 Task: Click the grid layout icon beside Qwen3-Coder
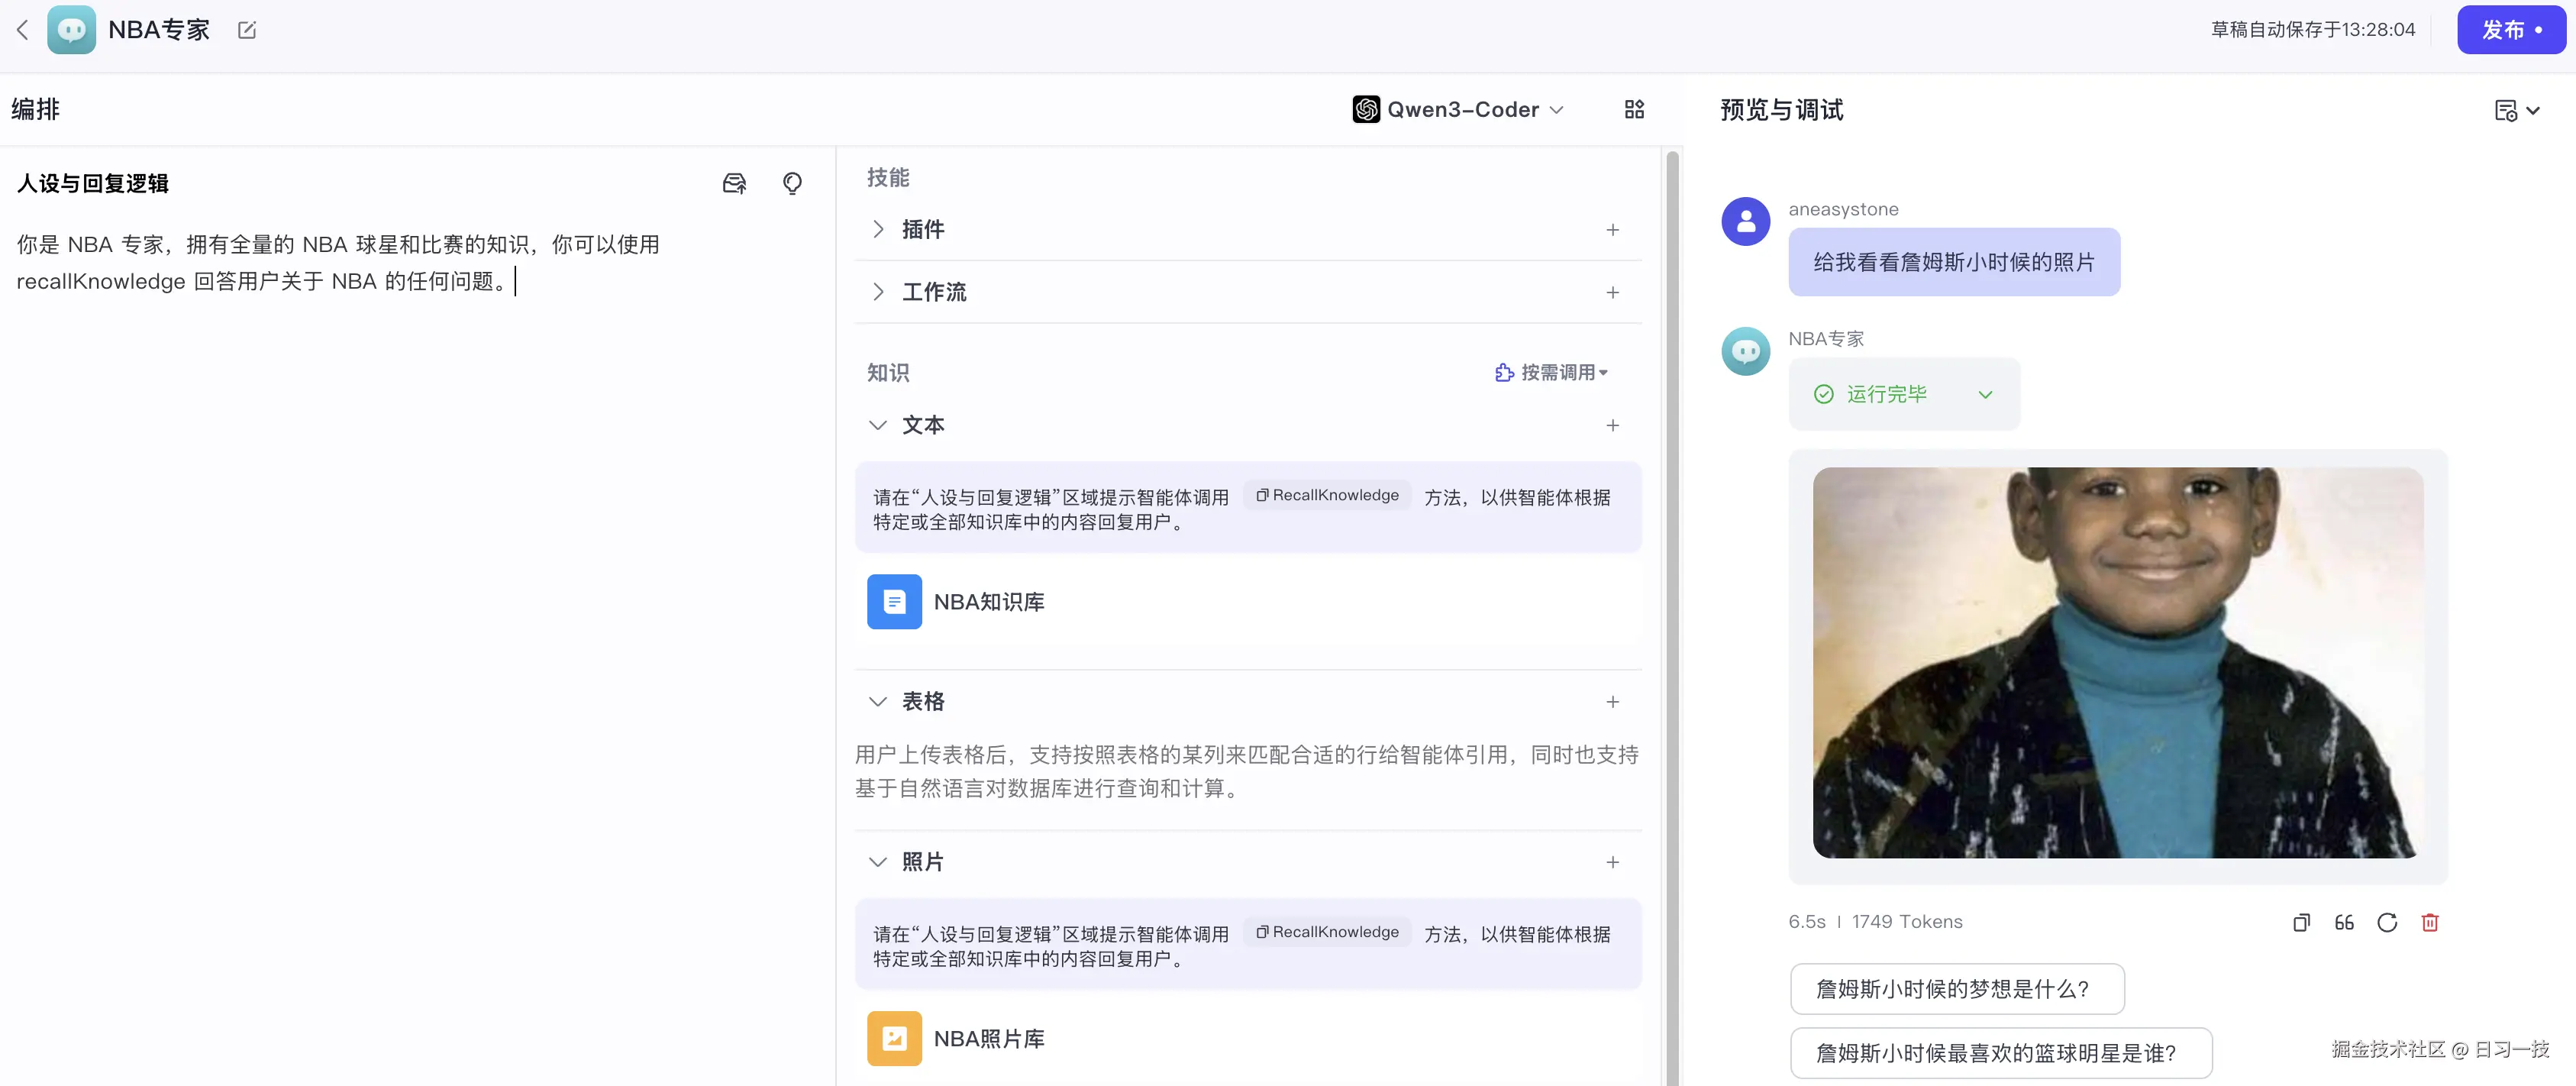coord(1634,109)
